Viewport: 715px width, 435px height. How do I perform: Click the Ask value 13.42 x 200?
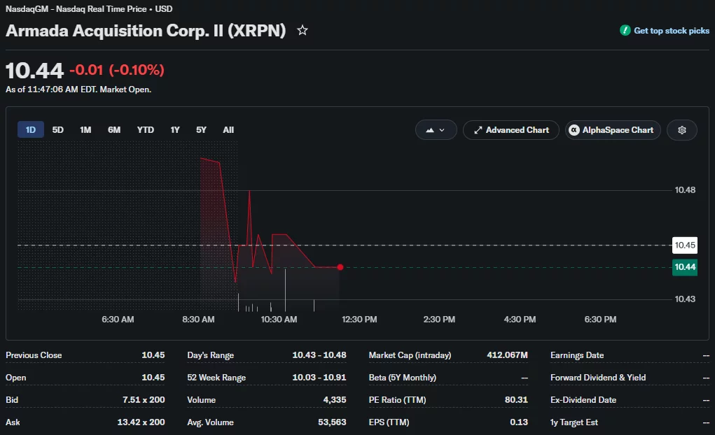141,422
